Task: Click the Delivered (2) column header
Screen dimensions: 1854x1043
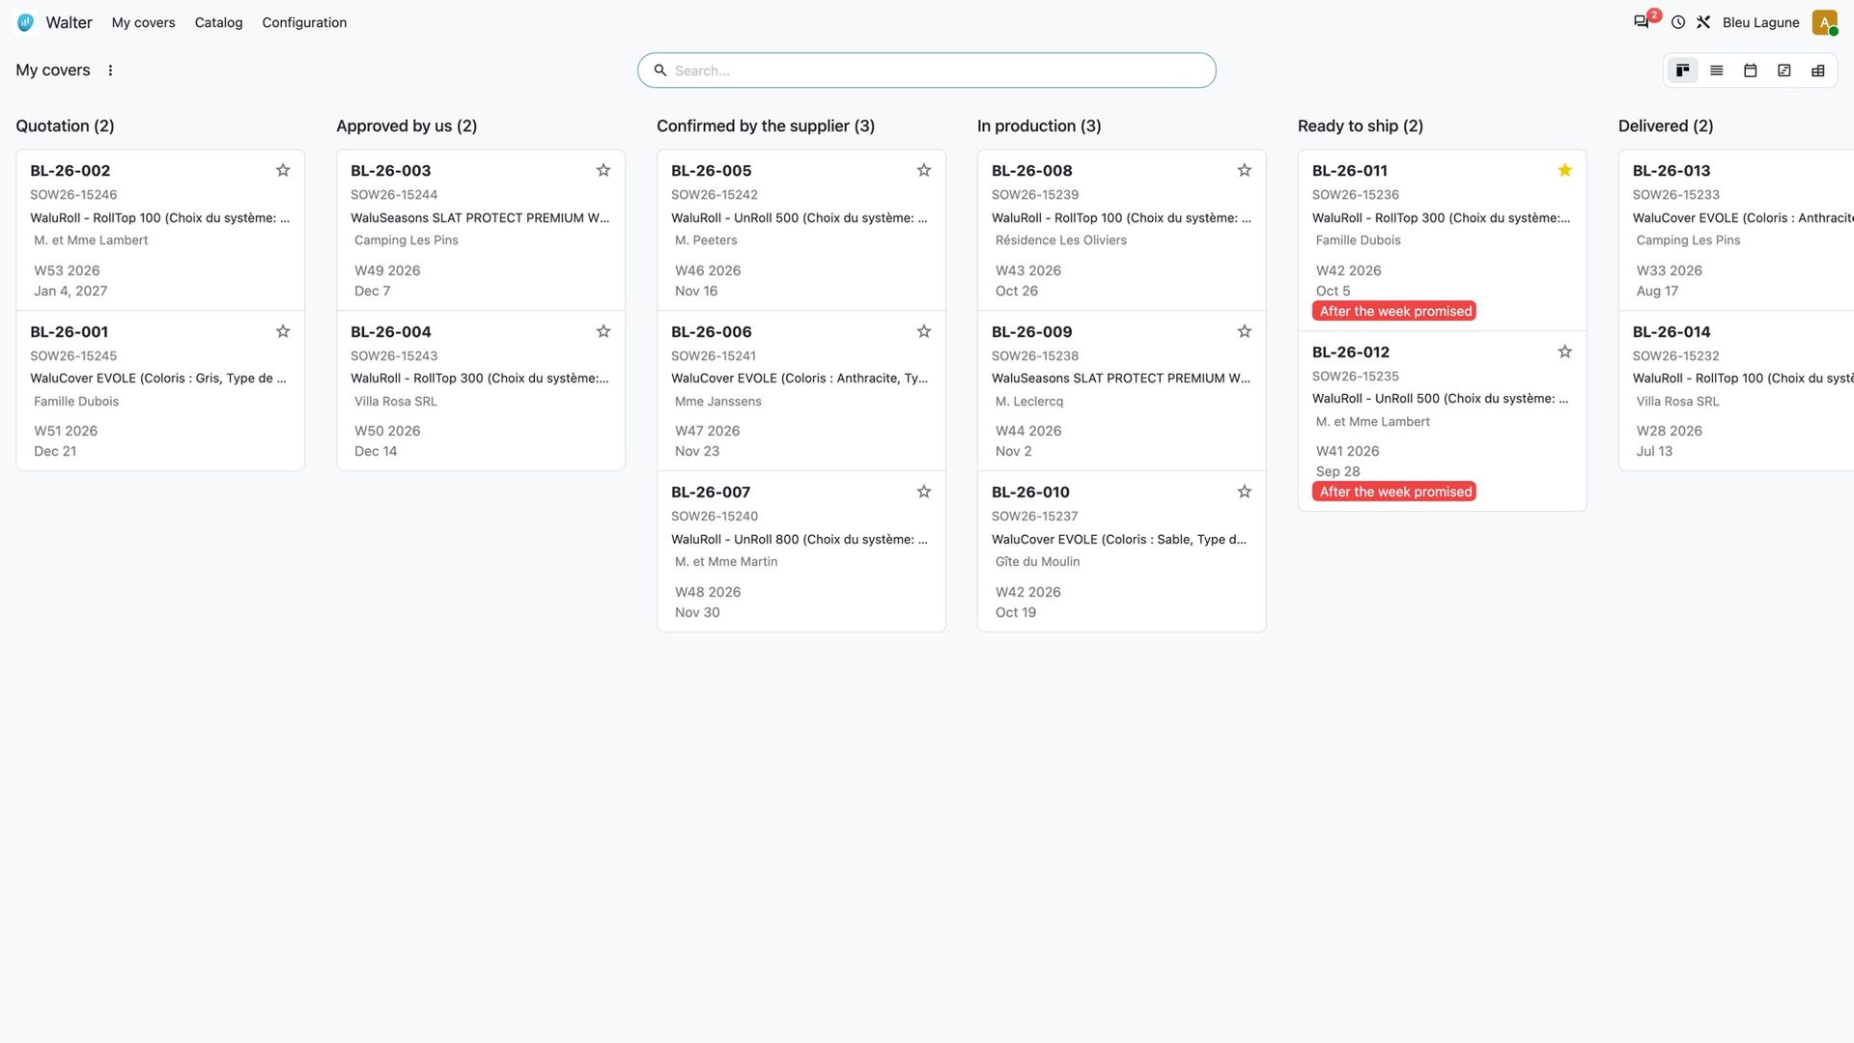Action: (1666, 126)
